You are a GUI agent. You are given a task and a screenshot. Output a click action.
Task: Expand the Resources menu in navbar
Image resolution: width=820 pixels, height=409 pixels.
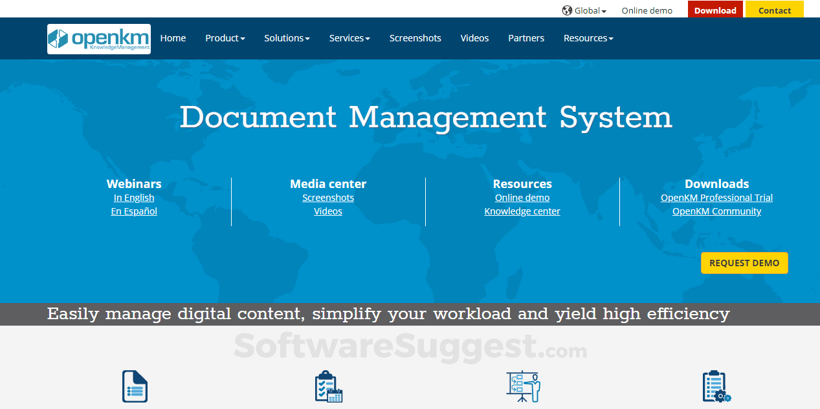tap(588, 38)
